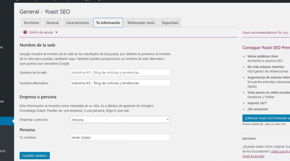Image resolution: width=290 pixels, height=161 pixels.
Task: Go to the Seguridad tab
Action: 170,23
